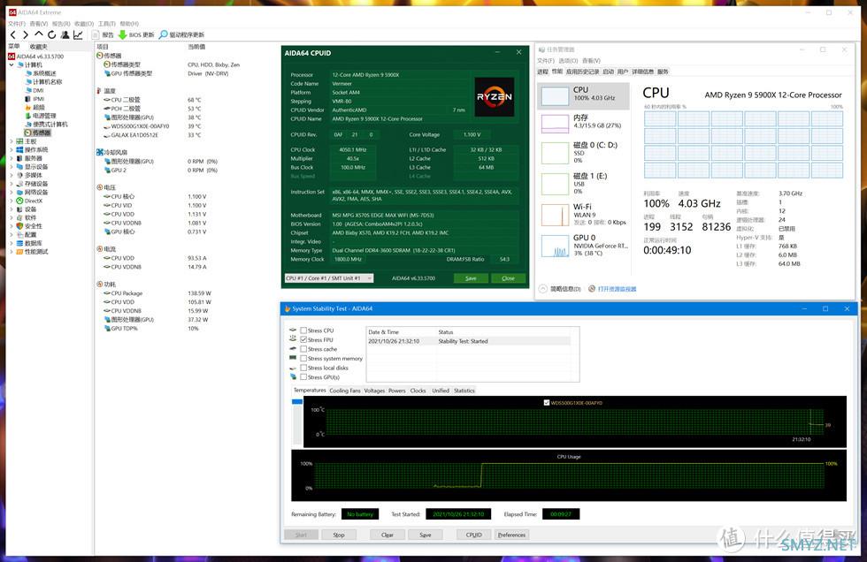
Task: Click CPUID button in Stability Test
Action: coord(474,535)
